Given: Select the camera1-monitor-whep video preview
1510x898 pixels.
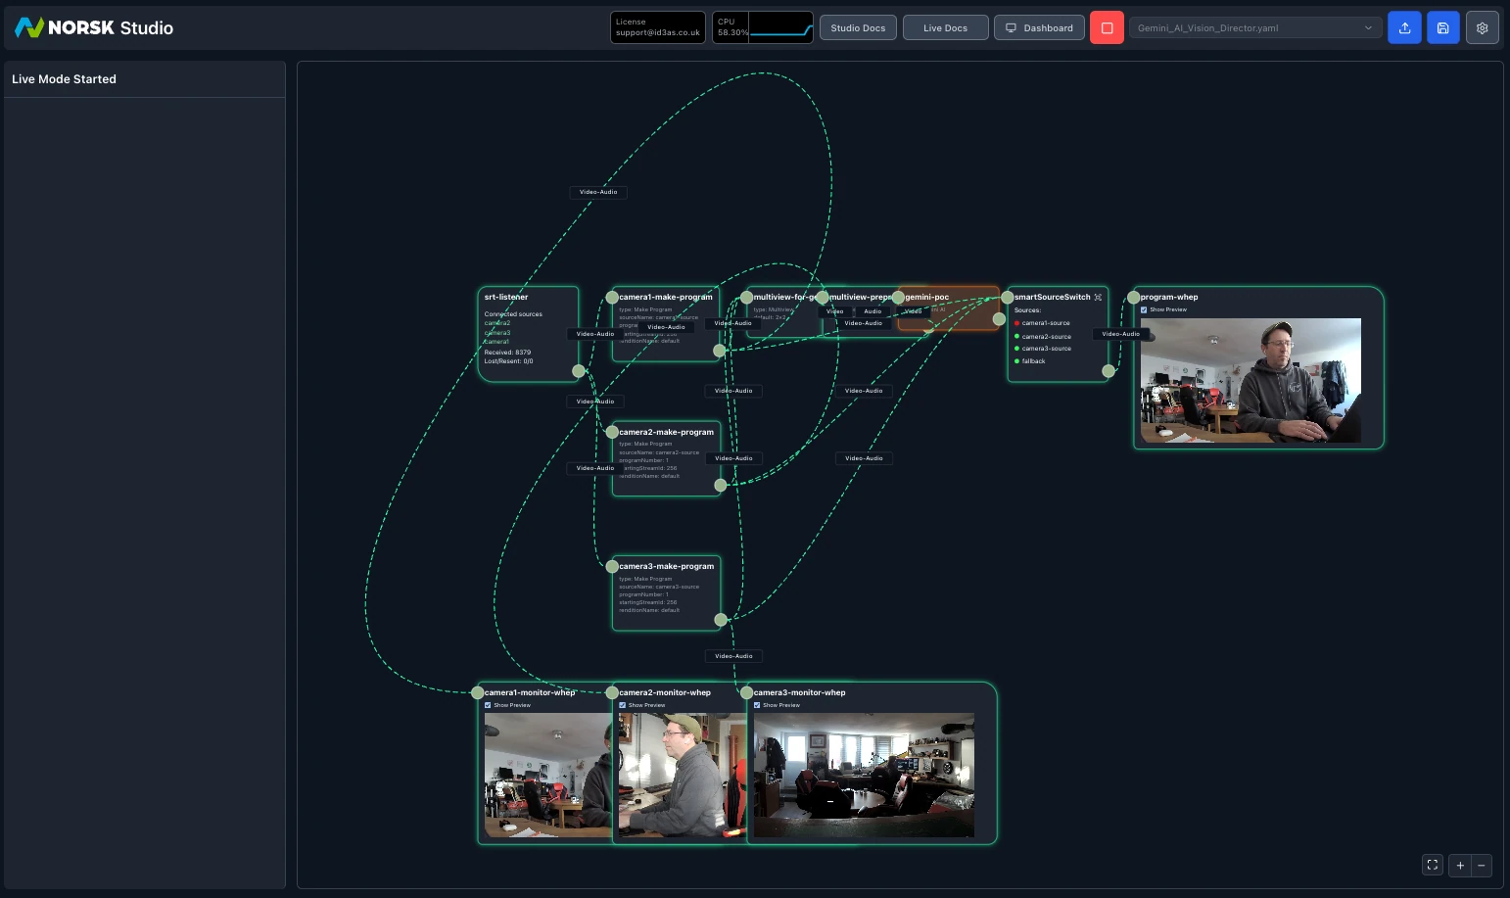Looking at the screenshot, I should (x=548, y=775).
